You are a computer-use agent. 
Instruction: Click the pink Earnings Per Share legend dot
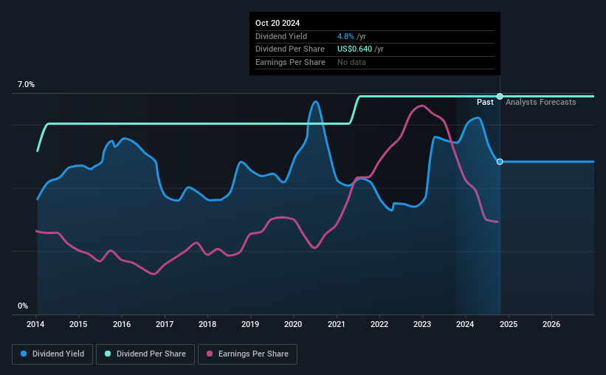click(x=210, y=354)
